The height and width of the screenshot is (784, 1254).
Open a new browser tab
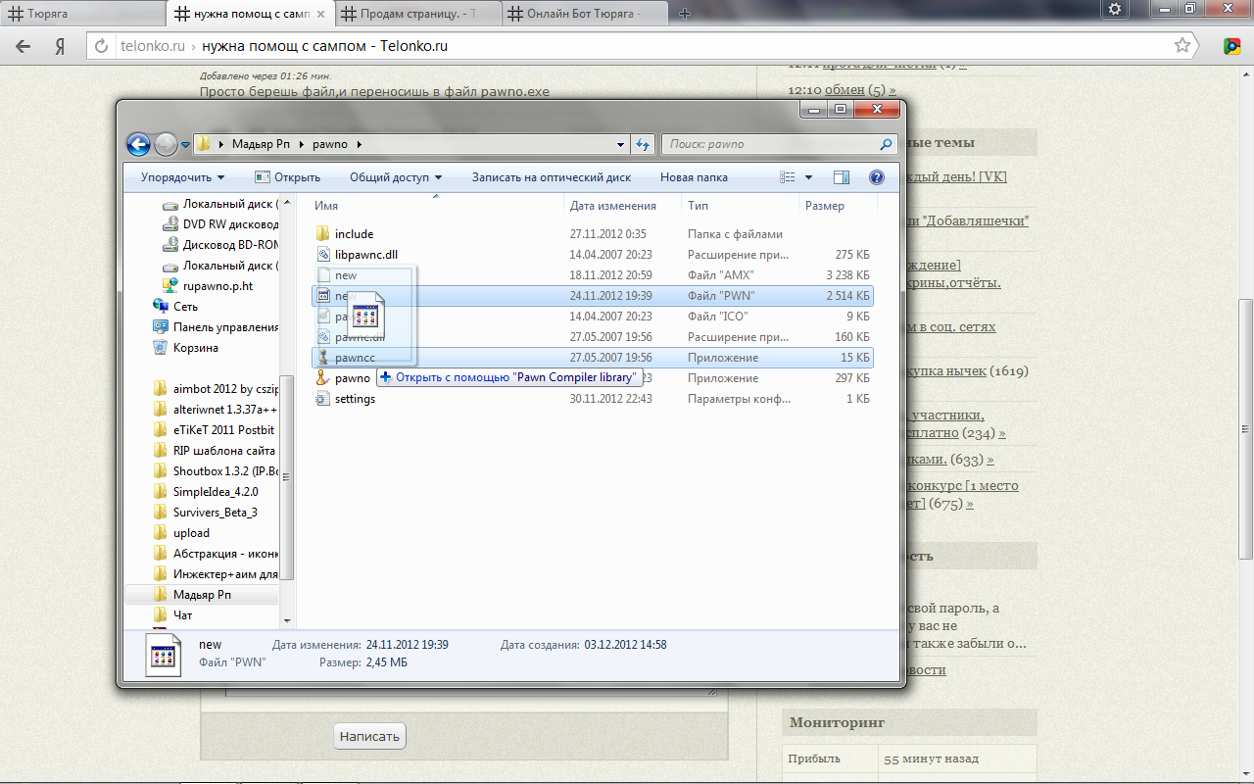pyautogui.click(x=684, y=14)
